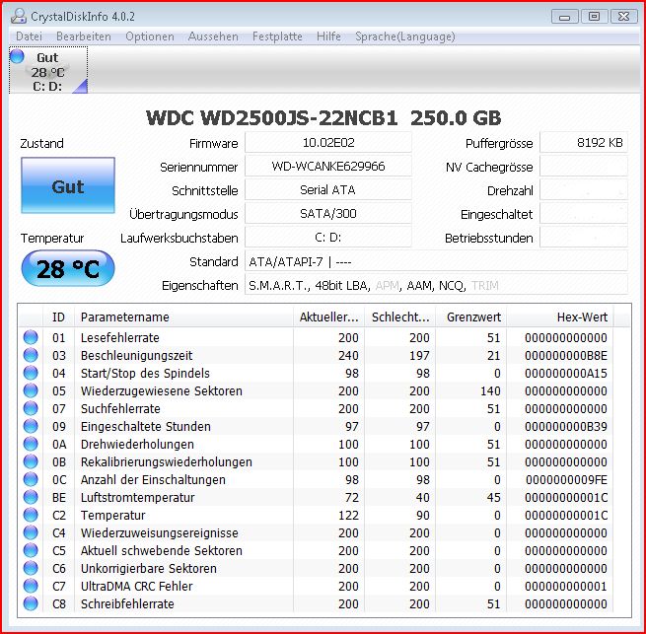Click hex value 000000000A15
This screenshot has width=646, height=634.
566,374
